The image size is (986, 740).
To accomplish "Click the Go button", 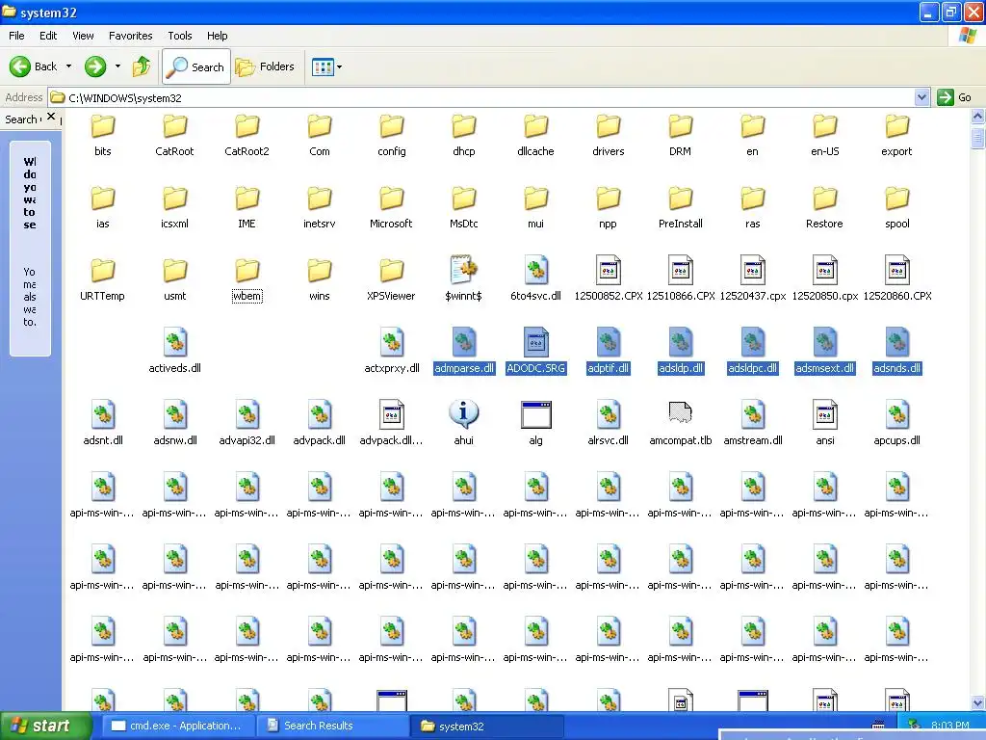I will tap(954, 97).
